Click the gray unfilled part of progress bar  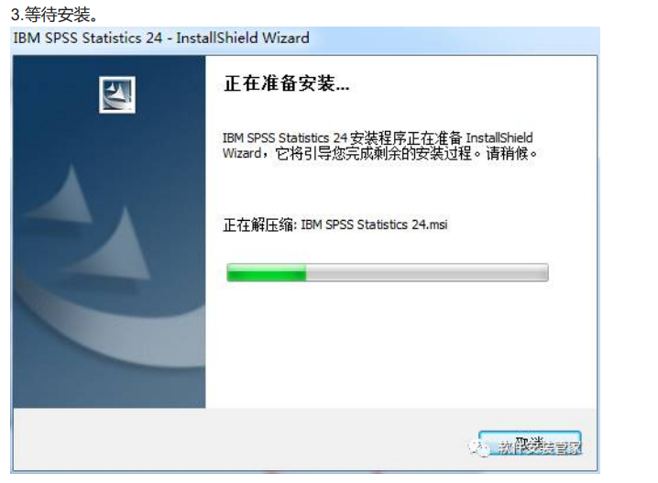(x=427, y=273)
